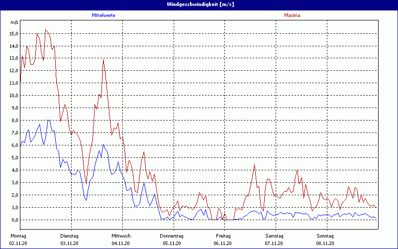The image size is (398, 249).
Task: Select the Mittwoch day label
Action: (121, 236)
